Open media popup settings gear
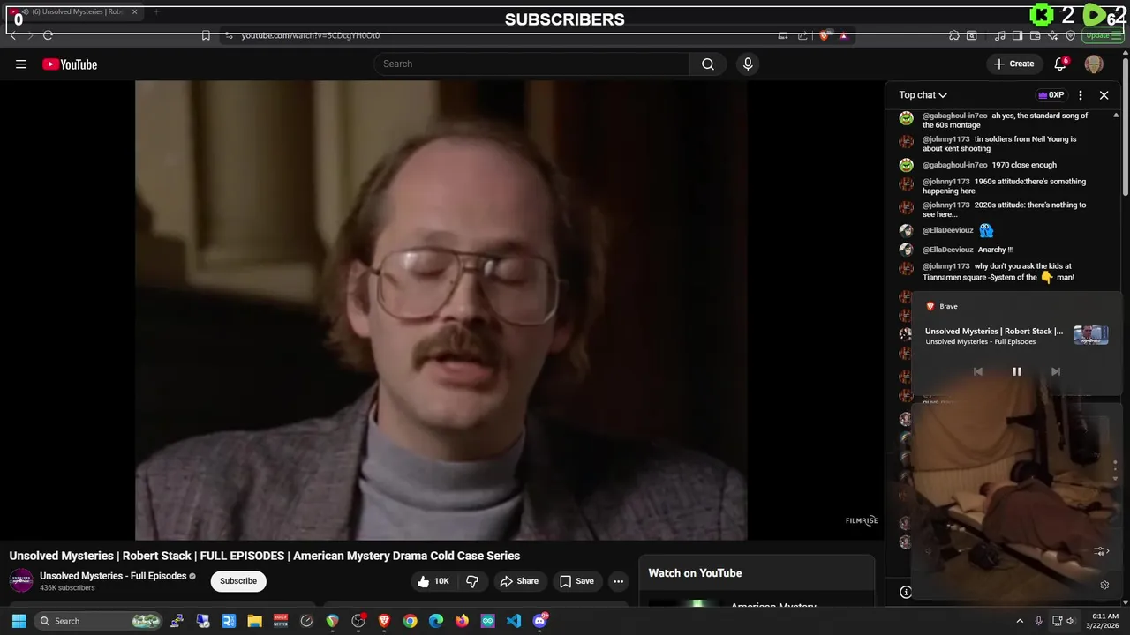Viewport: 1130px width, 635px height. click(x=1104, y=585)
